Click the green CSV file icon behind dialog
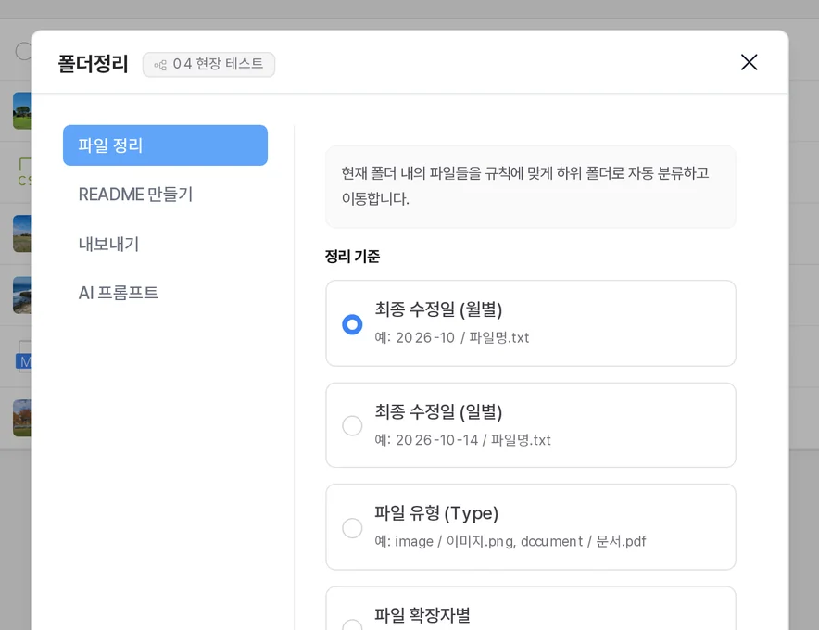 pos(24,172)
